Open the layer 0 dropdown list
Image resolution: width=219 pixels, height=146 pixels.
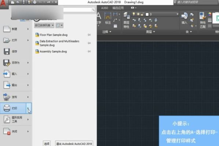177,14
